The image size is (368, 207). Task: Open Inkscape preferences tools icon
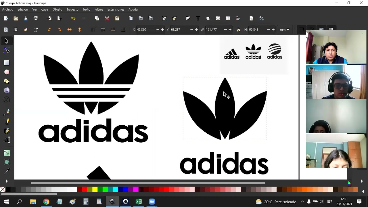coord(262,18)
